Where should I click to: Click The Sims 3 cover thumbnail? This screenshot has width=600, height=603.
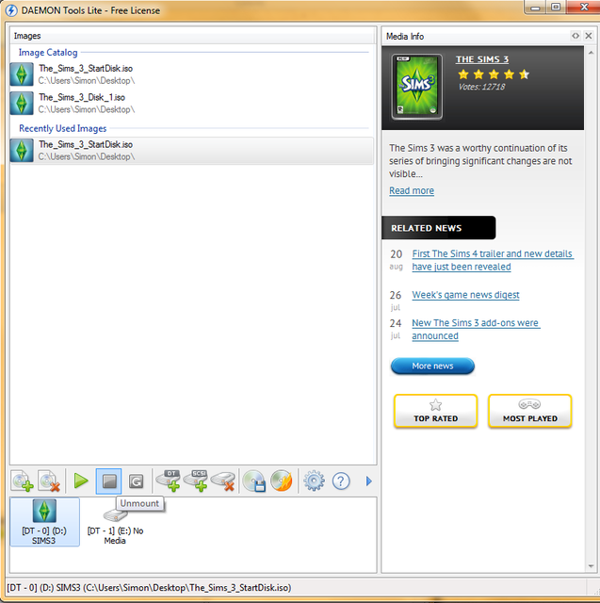tap(417, 87)
